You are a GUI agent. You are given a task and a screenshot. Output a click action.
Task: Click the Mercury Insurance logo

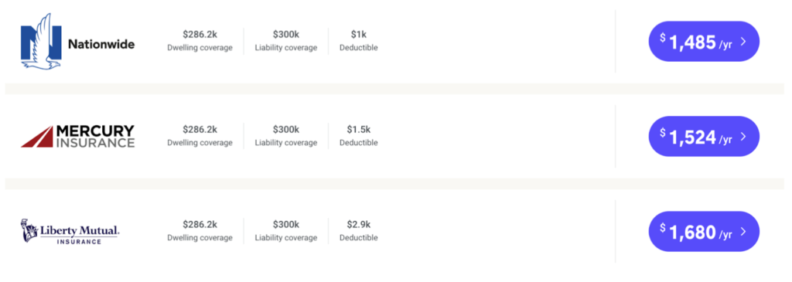tap(78, 136)
